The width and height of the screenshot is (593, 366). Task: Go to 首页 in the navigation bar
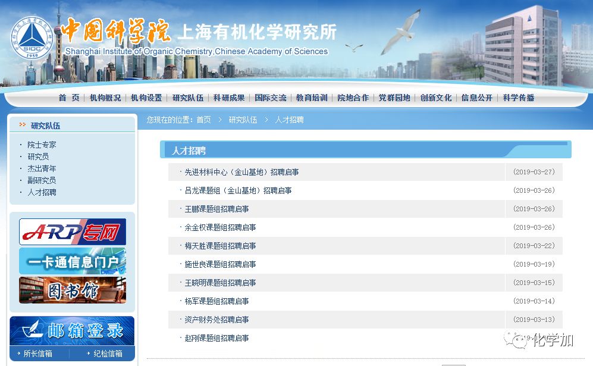pos(68,98)
